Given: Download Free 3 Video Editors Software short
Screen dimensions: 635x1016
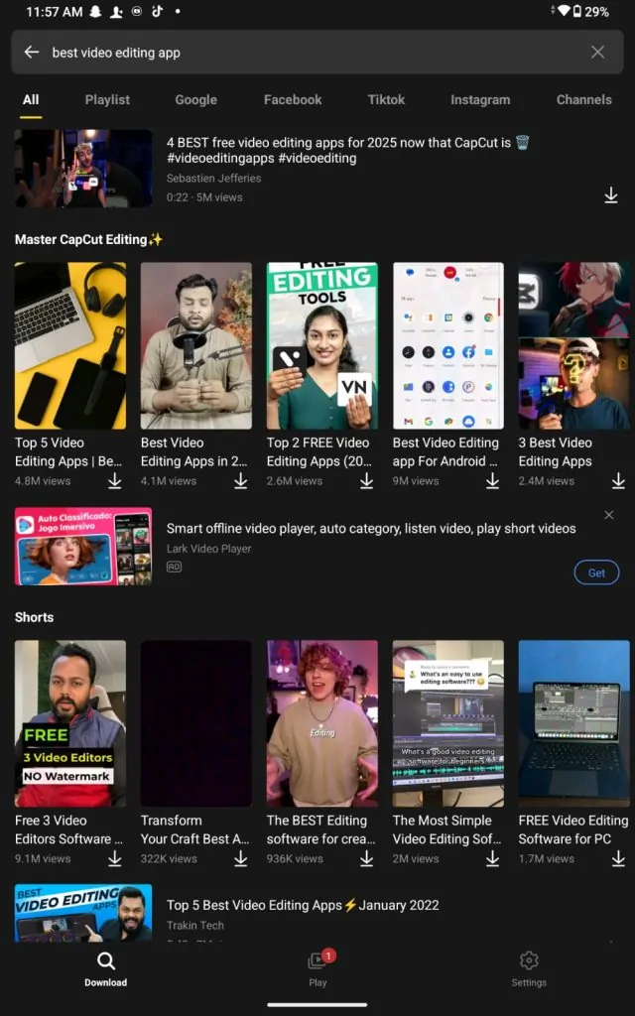Looking at the screenshot, I should pyautogui.click(x=115, y=858).
